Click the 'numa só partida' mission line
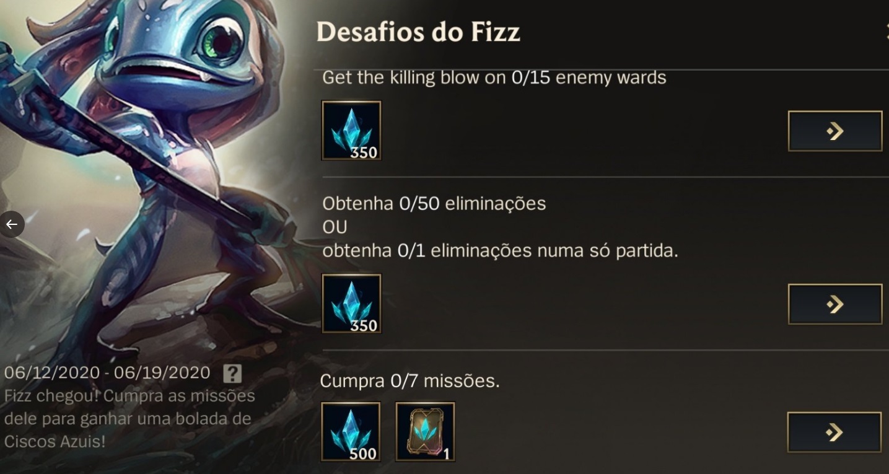 click(500, 251)
